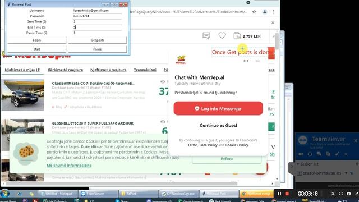Click Pause in Renewal Post window
Image resolution: width=359 pixels, height=202 pixels.
[x=97, y=49]
